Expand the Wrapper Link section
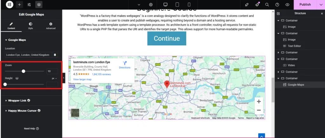Screen dimensions: 325x138 (x=18, y=101)
